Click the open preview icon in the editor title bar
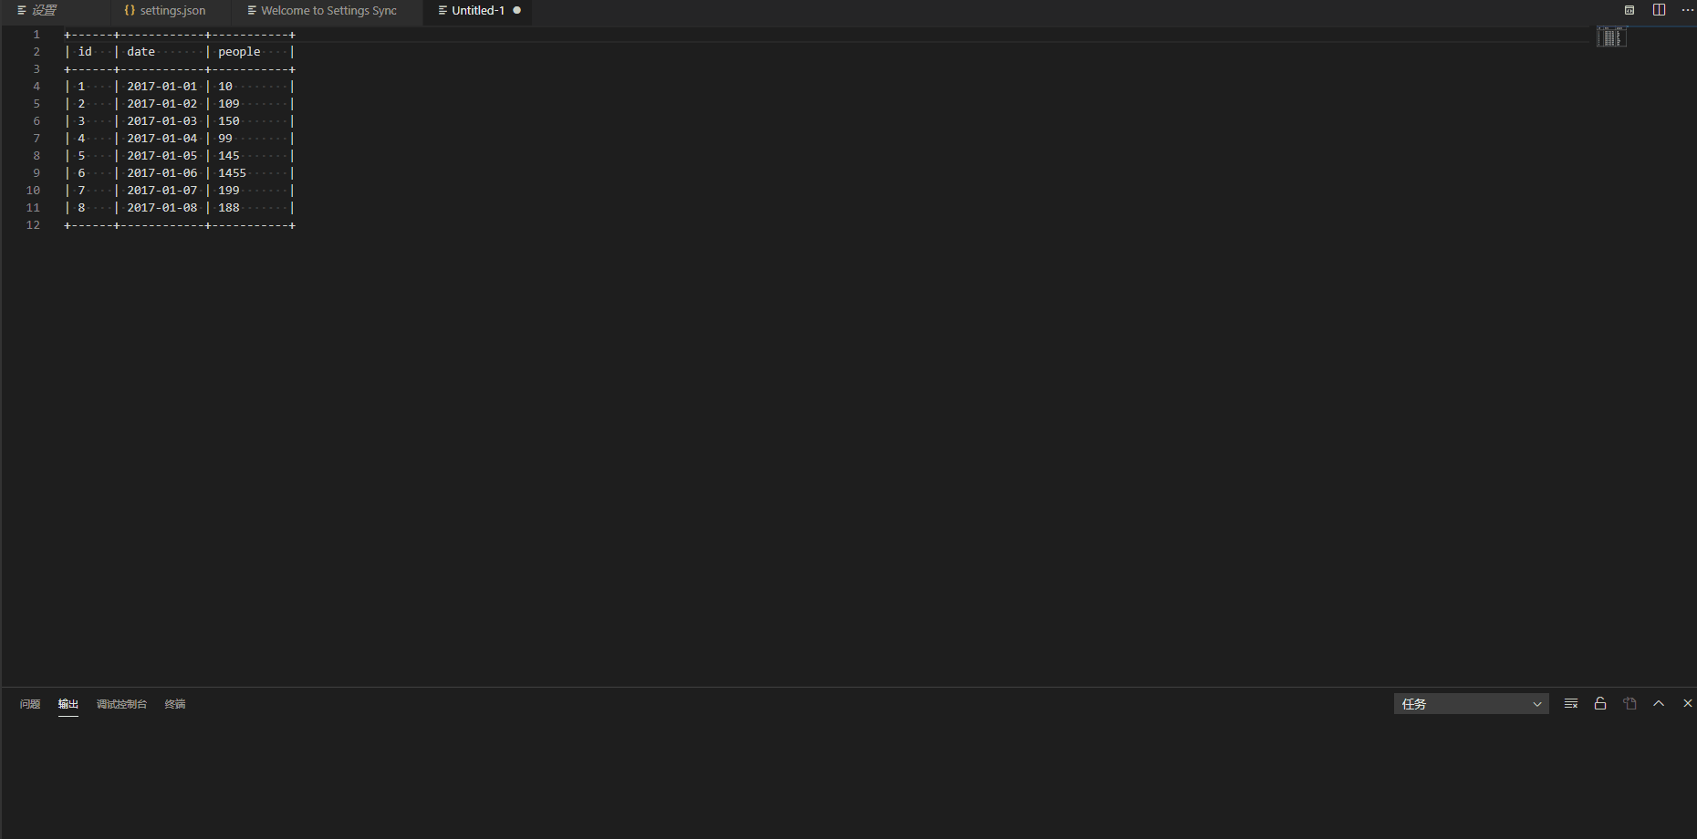 click(1629, 10)
